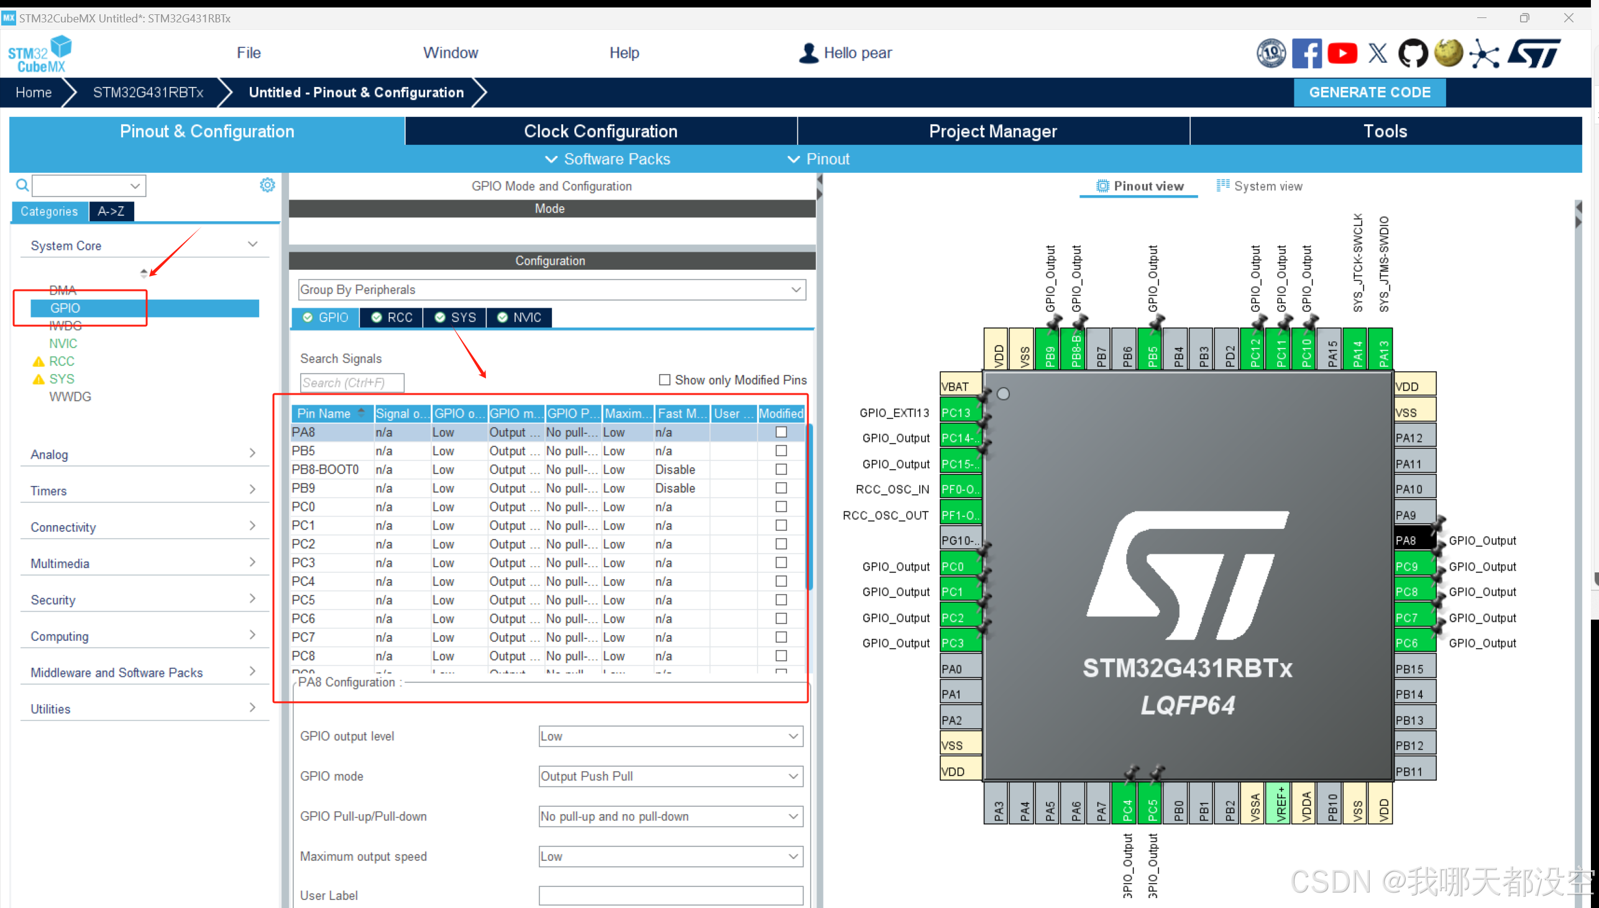
Task: Open the X (Twitter) icon link
Action: coord(1378,53)
